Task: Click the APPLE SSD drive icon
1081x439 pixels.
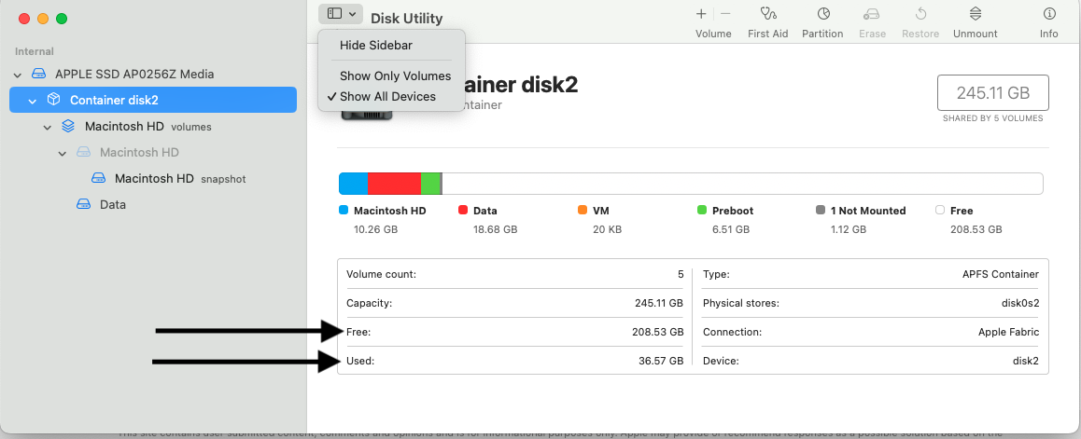Action: point(39,74)
